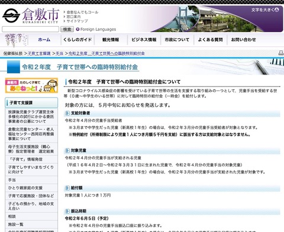
Task: Open 子育て支援課 sidebar heading
Action: tap(31, 102)
